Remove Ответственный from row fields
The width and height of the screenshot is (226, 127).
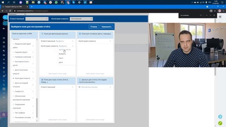73,87
